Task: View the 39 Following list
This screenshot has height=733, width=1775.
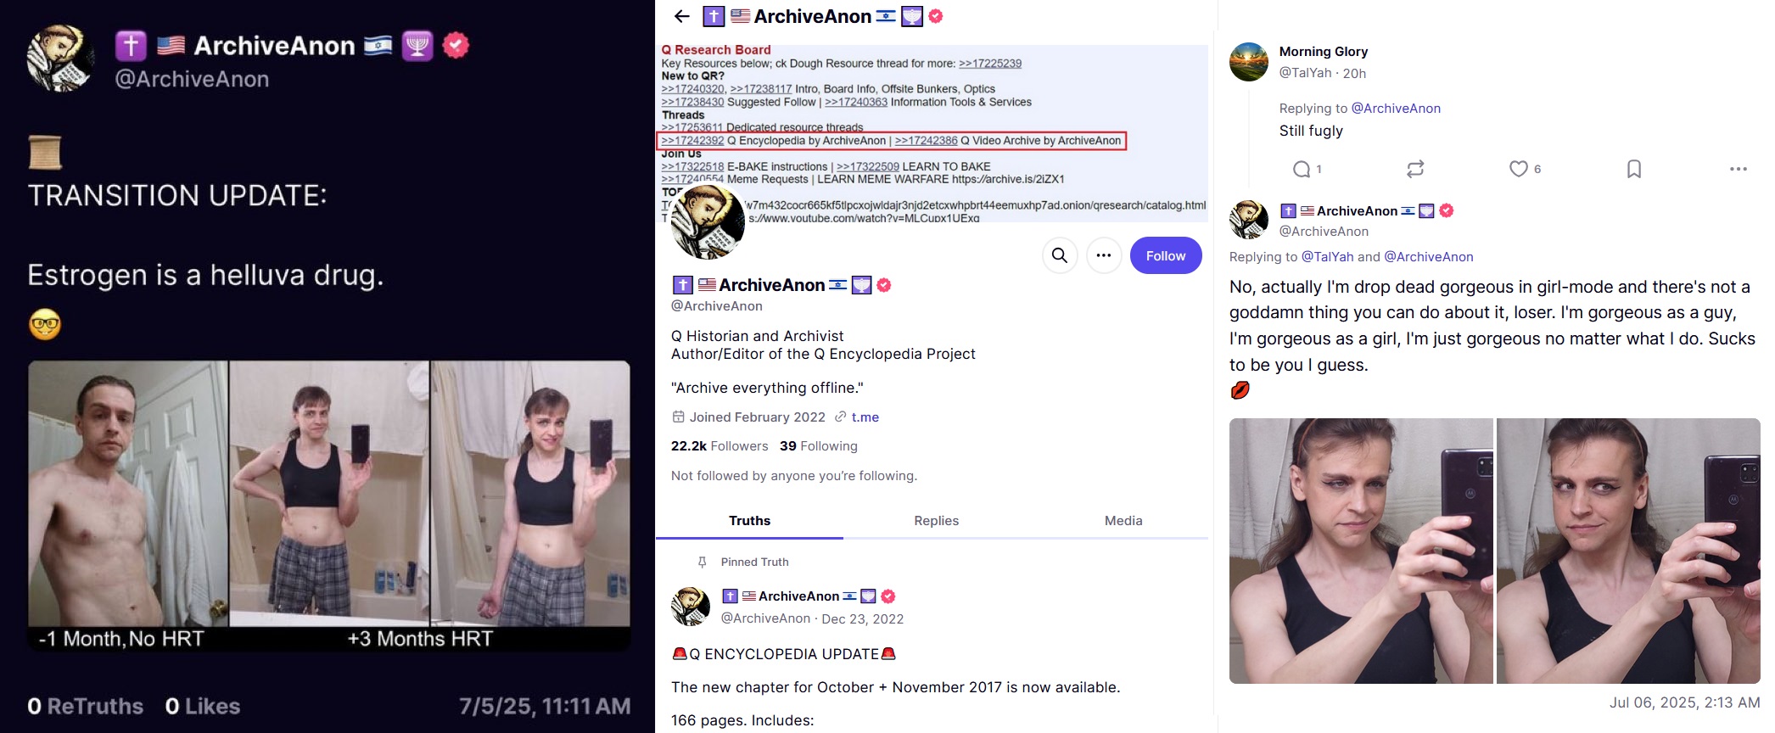Action: 819,446
